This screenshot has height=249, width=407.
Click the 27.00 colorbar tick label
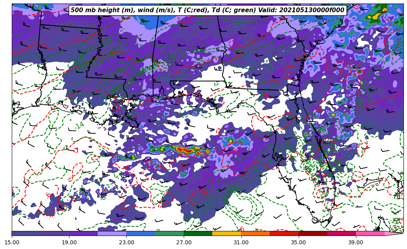(x=184, y=242)
